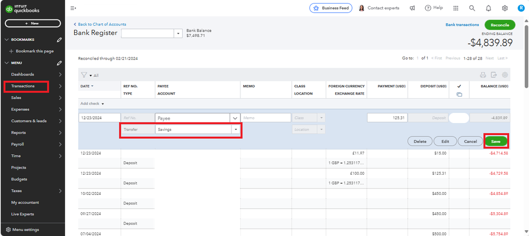Save the transfer transaction
Screen dimensions: 529x236
pyautogui.click(x=496, y=141)
